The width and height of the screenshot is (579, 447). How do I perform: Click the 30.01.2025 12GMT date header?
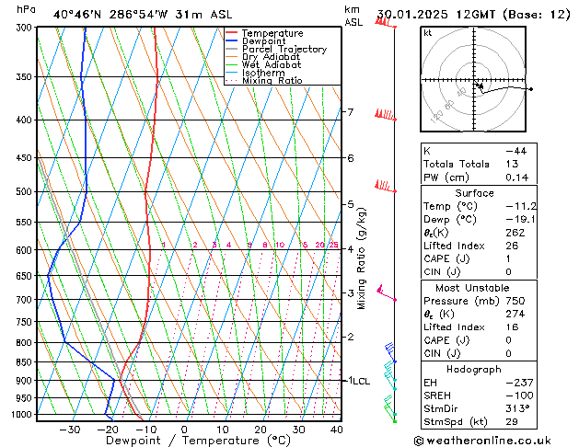(436, 15)
